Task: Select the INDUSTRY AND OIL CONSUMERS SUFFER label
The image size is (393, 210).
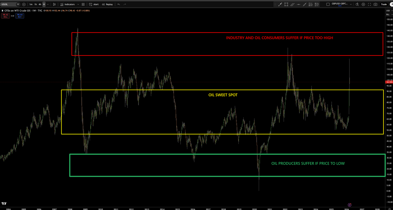Action: tap(279, 38)
